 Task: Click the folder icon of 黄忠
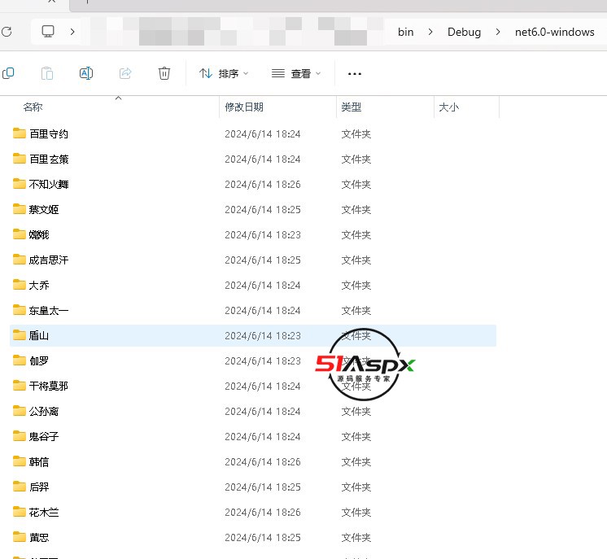pos(20,537)
